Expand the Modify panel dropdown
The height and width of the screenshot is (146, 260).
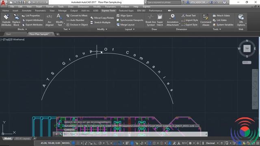[x=102, y=29]
